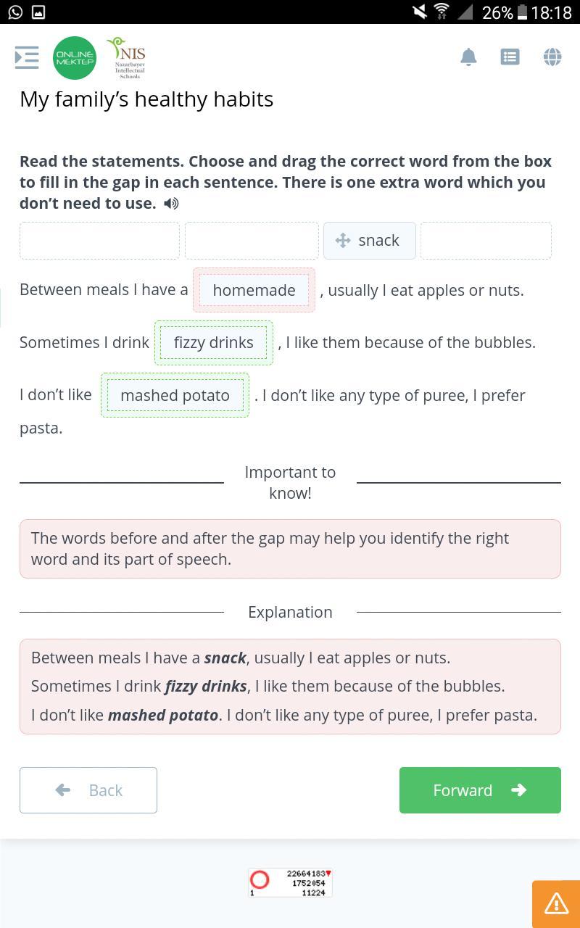Viewport: 580px width, 928px height.
Task: Select the move handle on snack word
Action: click(343, 241)
